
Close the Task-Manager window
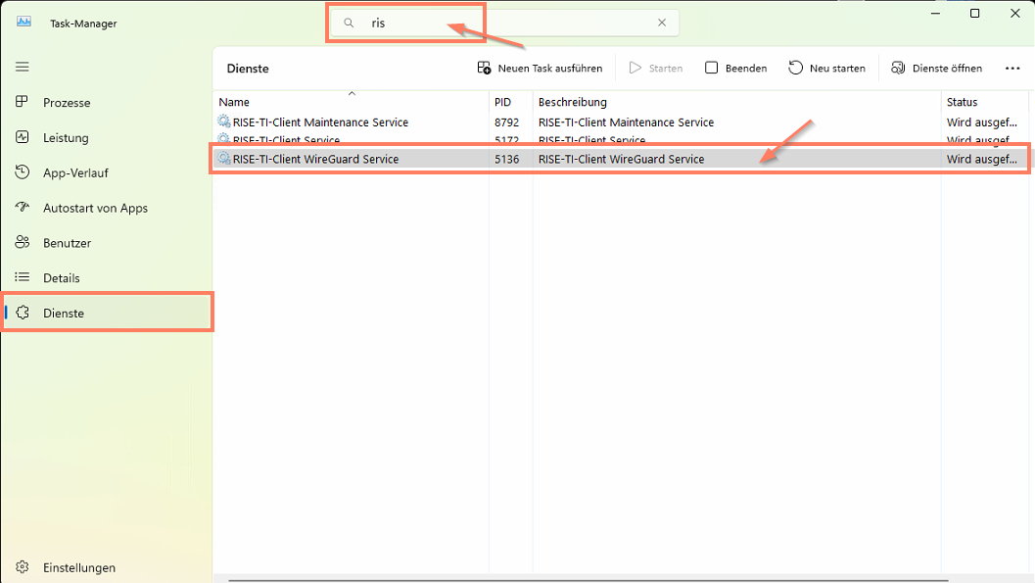coord(1015,13)
